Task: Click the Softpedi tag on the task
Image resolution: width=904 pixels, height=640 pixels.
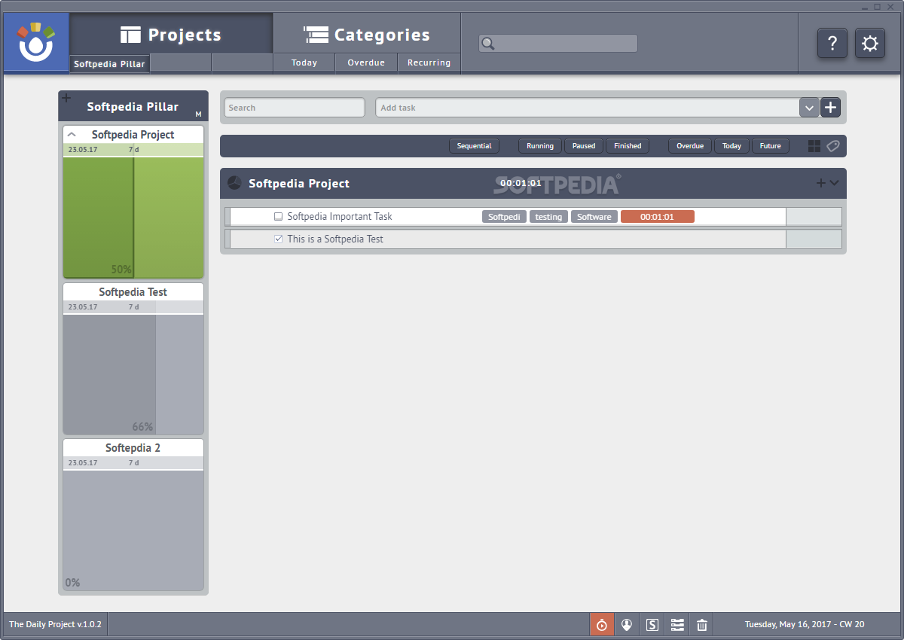Action: click(504, 217)
